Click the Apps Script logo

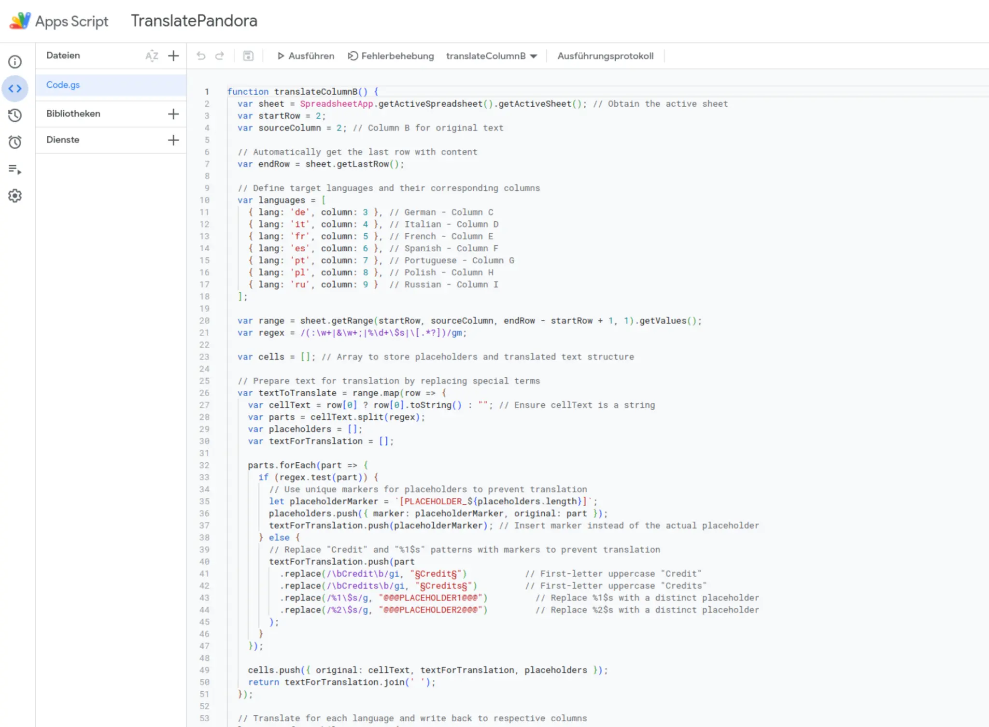(20, 21)
